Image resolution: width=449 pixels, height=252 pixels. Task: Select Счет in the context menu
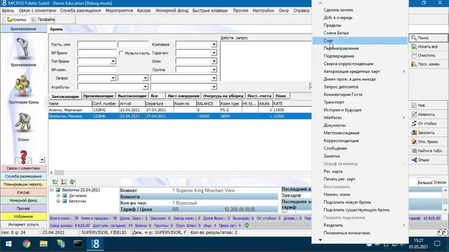click(x=328, y=41)
